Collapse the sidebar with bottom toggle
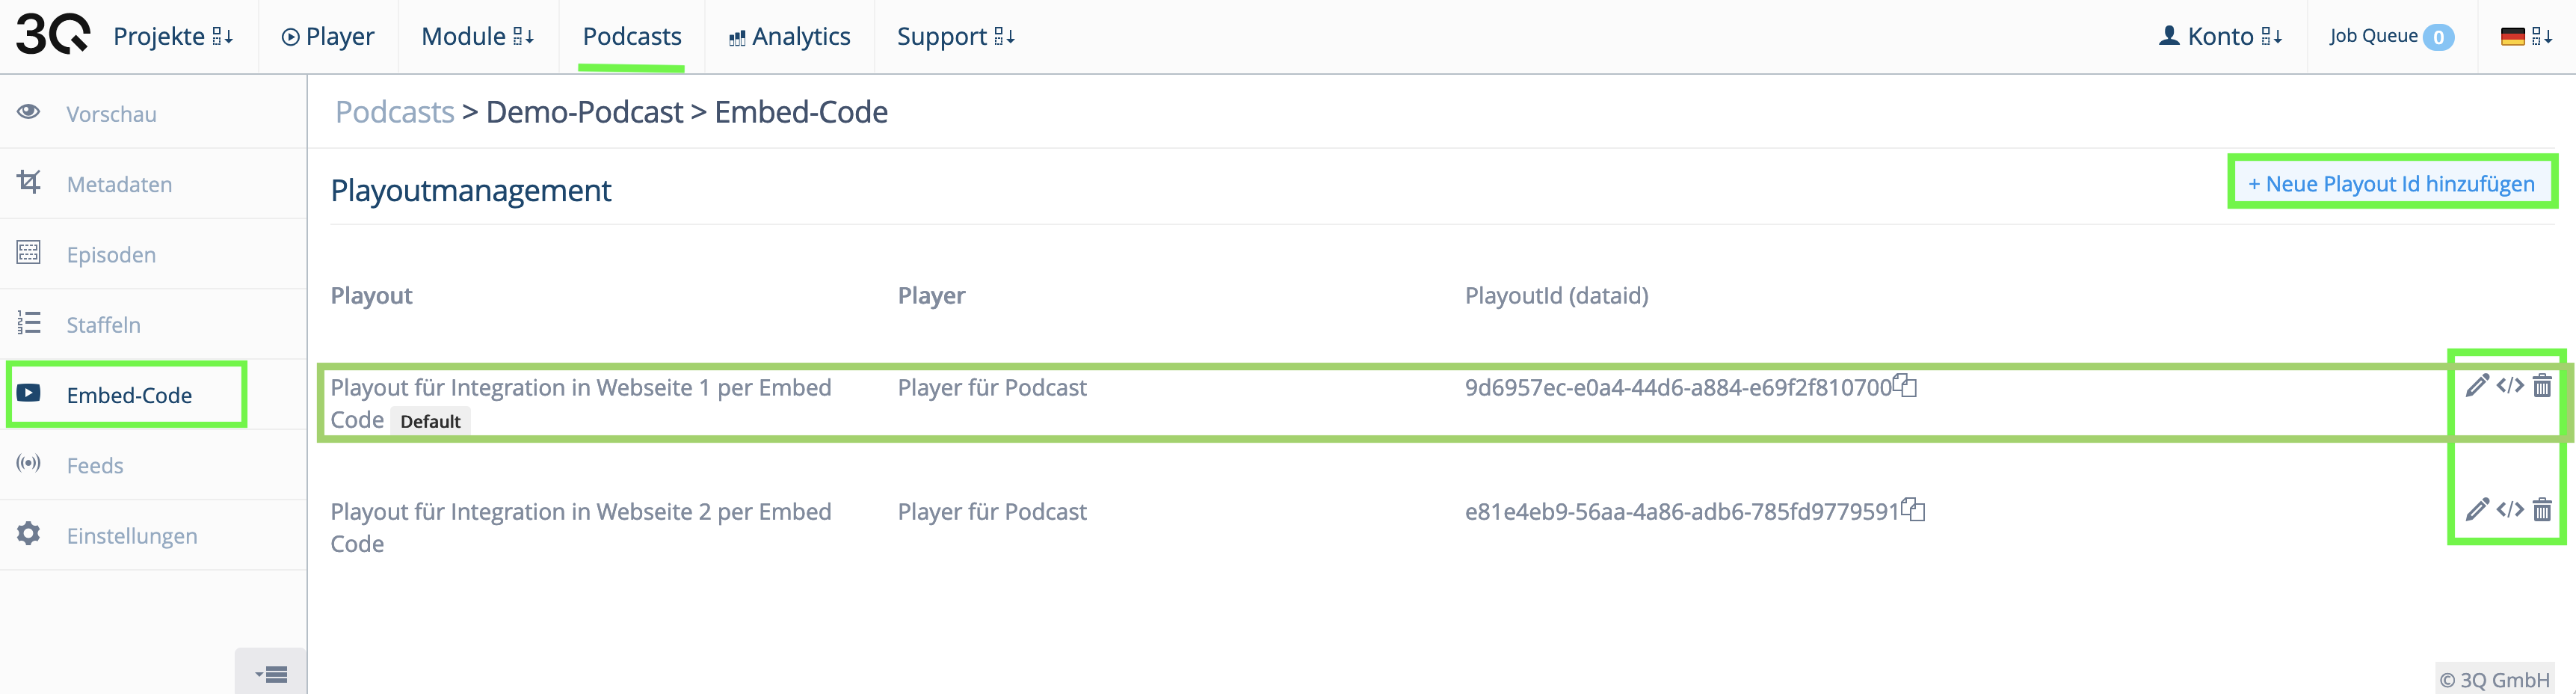This screenshot has height=694, width=2576. tap(271, 674)
